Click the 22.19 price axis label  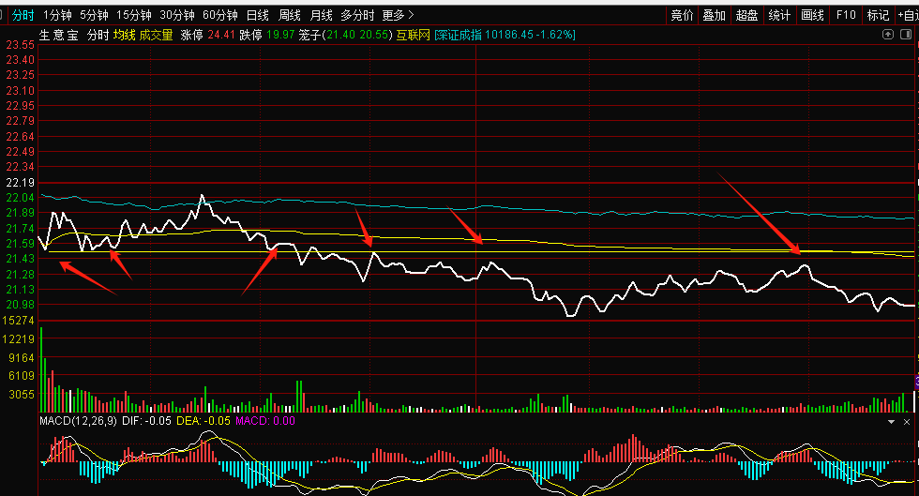click(20, 183)
